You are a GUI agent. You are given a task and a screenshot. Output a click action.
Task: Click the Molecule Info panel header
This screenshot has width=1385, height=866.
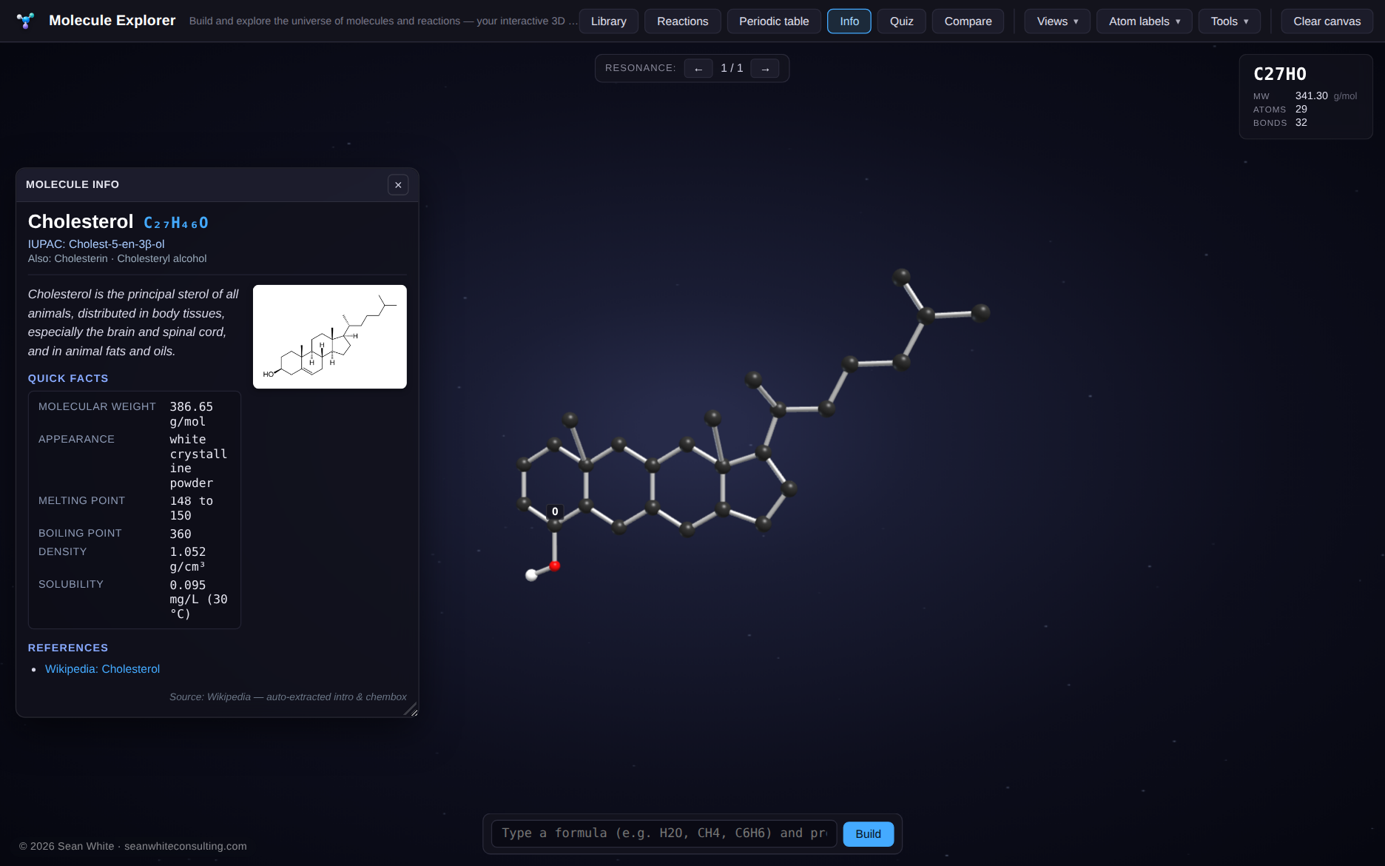pos(218,185)
